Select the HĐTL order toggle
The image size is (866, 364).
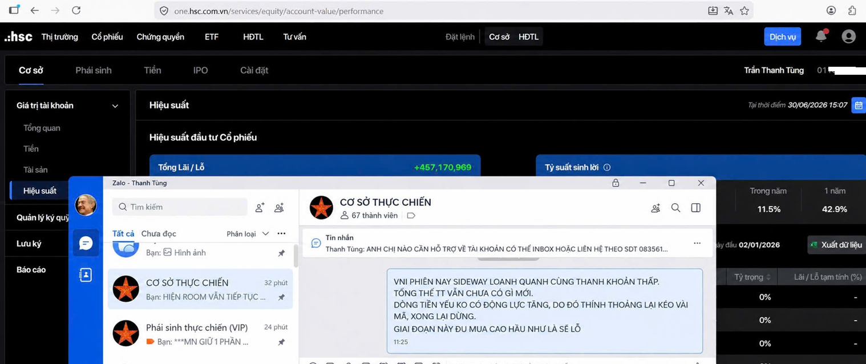(x=528, y=37)
